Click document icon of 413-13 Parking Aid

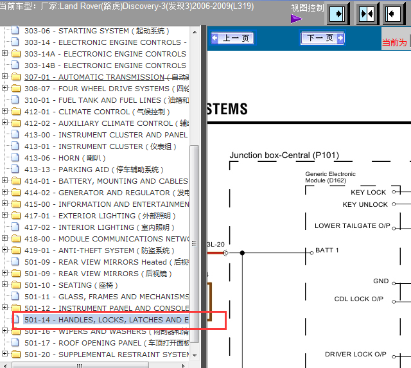(15, 169)
